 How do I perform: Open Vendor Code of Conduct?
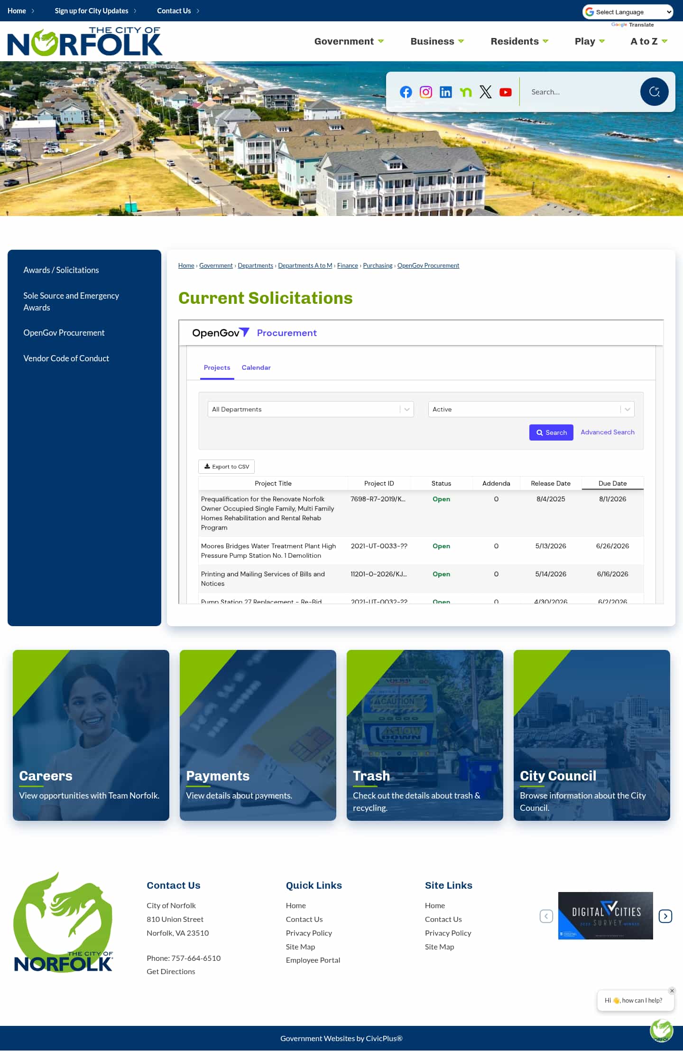point(66,358)
